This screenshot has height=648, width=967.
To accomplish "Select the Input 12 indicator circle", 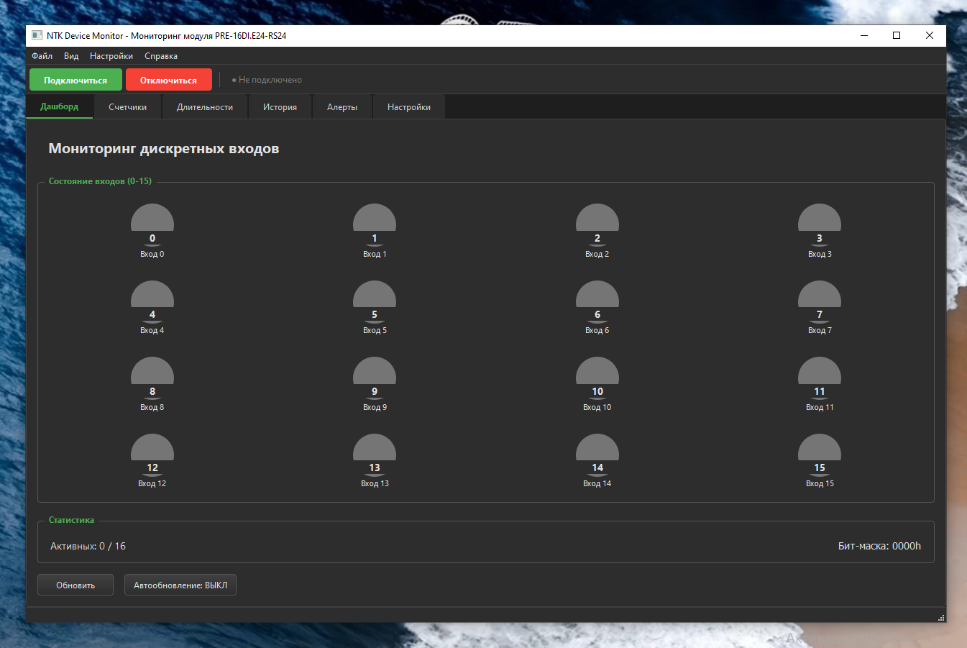I will (152, 454).
